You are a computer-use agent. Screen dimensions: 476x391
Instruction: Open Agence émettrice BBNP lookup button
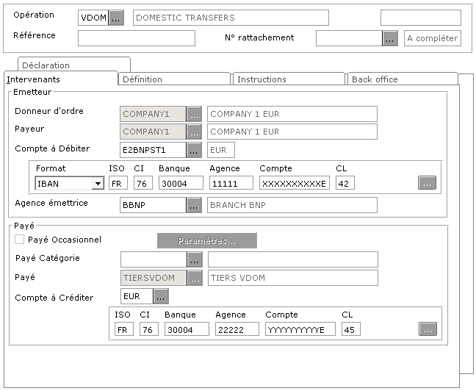tap(194, 205)
